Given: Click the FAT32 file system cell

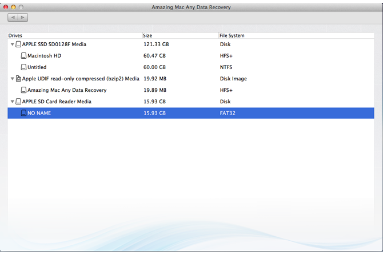Looking at the screenshot, I should coord(228,113).
